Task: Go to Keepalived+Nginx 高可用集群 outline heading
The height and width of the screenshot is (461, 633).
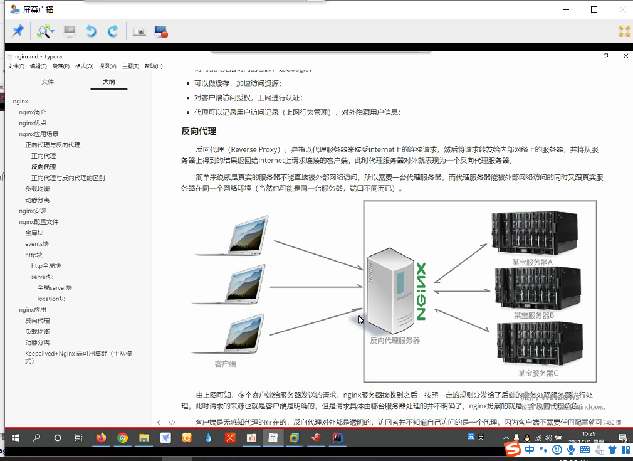Action: tap(79, 357)
